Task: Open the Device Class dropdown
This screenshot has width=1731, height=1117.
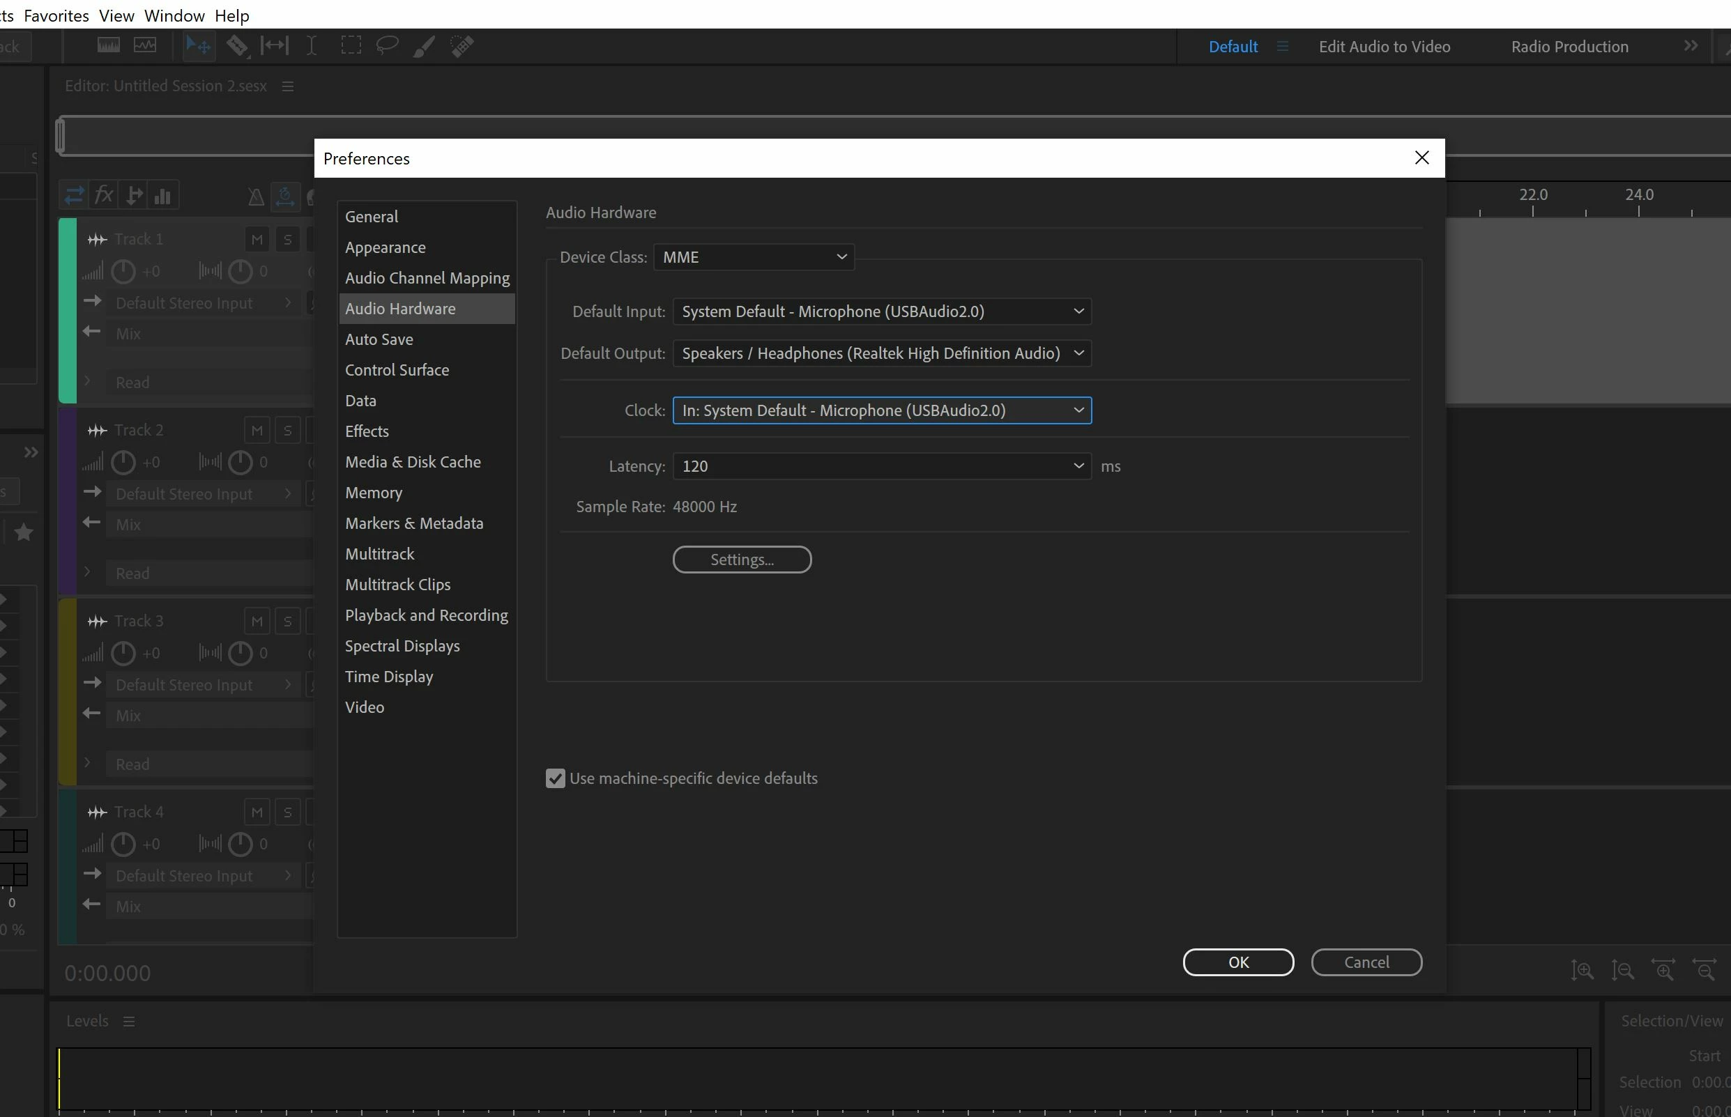Action: (x=754, y=258)
